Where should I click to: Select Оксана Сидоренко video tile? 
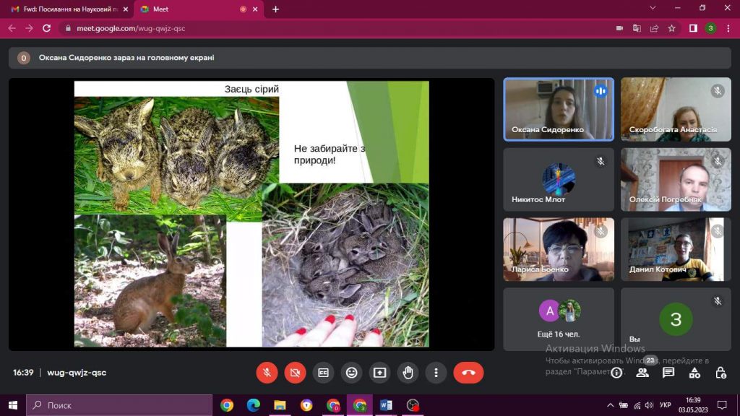(x=559, y=110)
